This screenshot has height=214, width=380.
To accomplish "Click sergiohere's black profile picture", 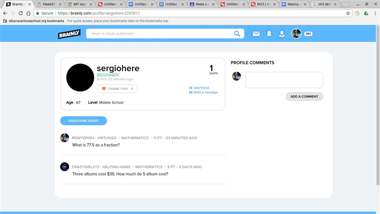I will pos(80,78).
